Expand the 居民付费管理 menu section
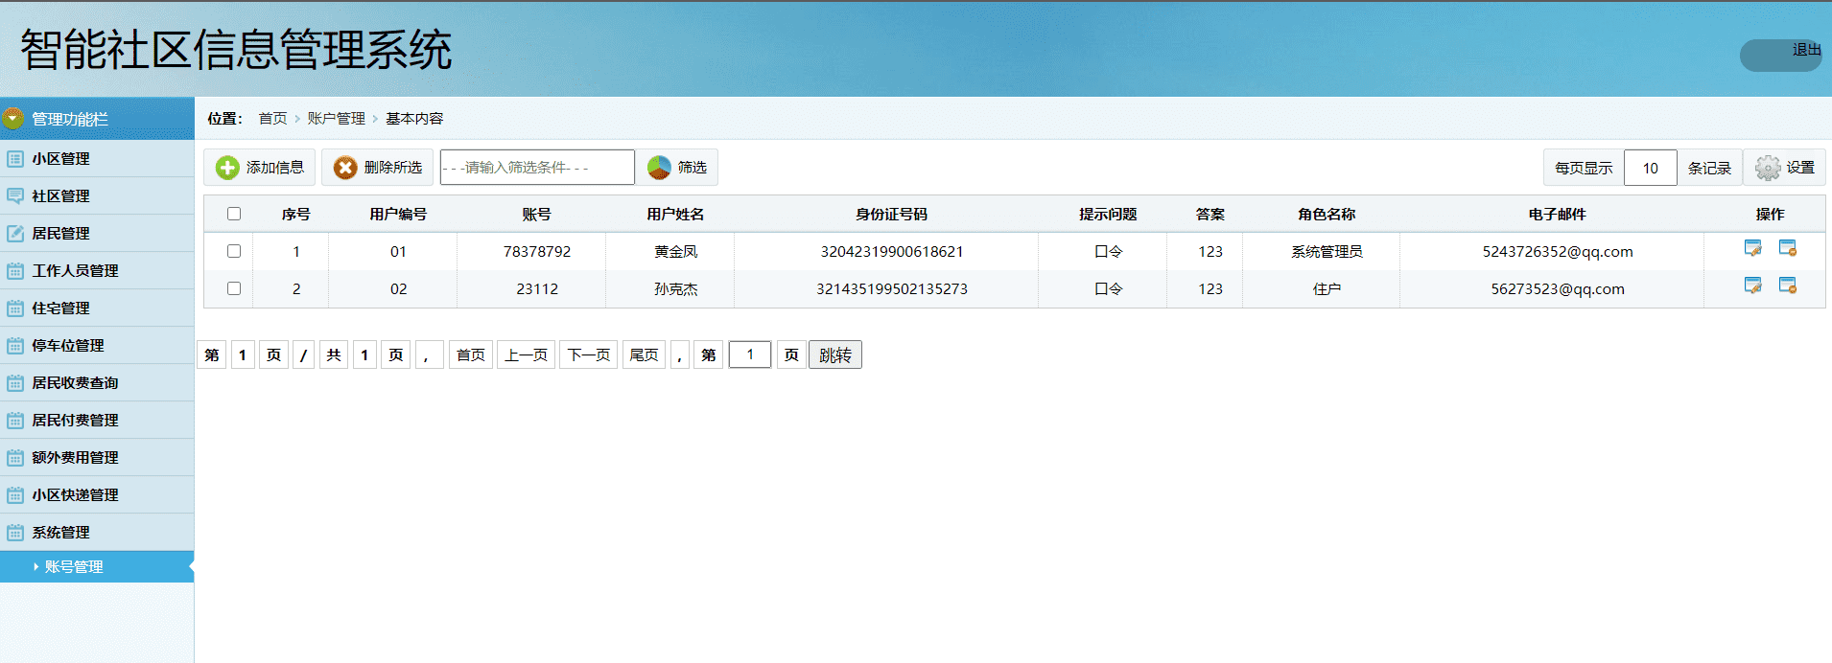1832x663 pixels. 97,421
